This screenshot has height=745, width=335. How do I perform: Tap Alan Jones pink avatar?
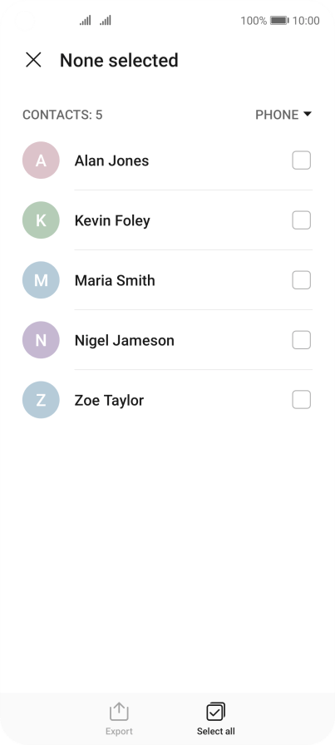pos(41,160)
